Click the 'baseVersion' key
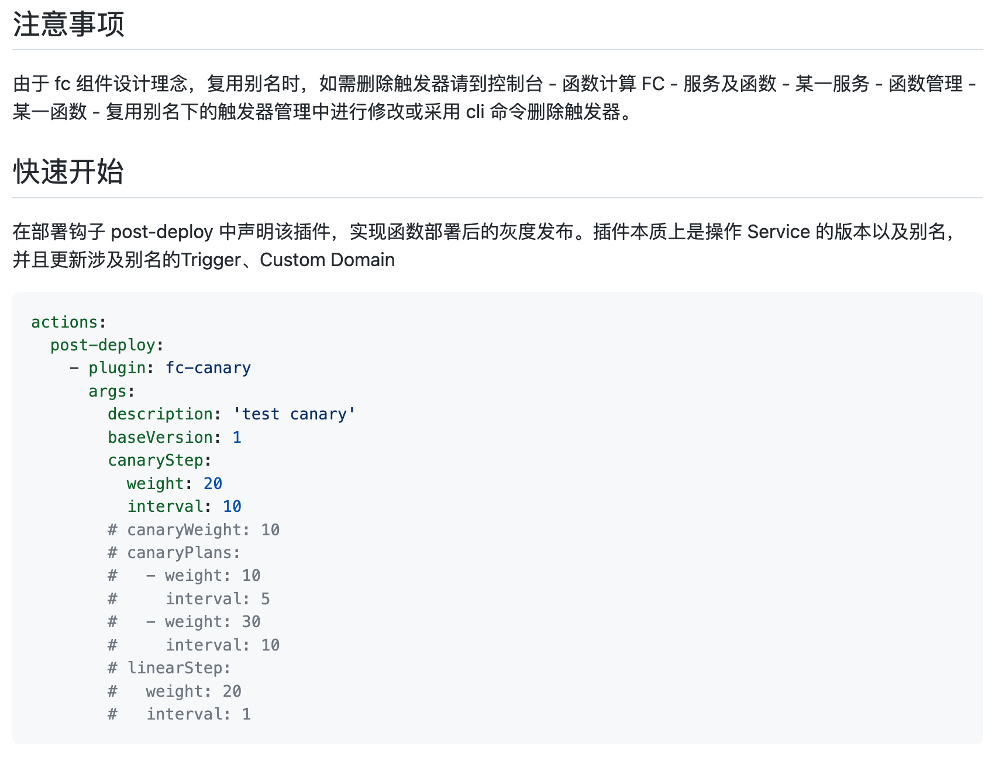The image size is (992, 757). [x=160, y=438]
